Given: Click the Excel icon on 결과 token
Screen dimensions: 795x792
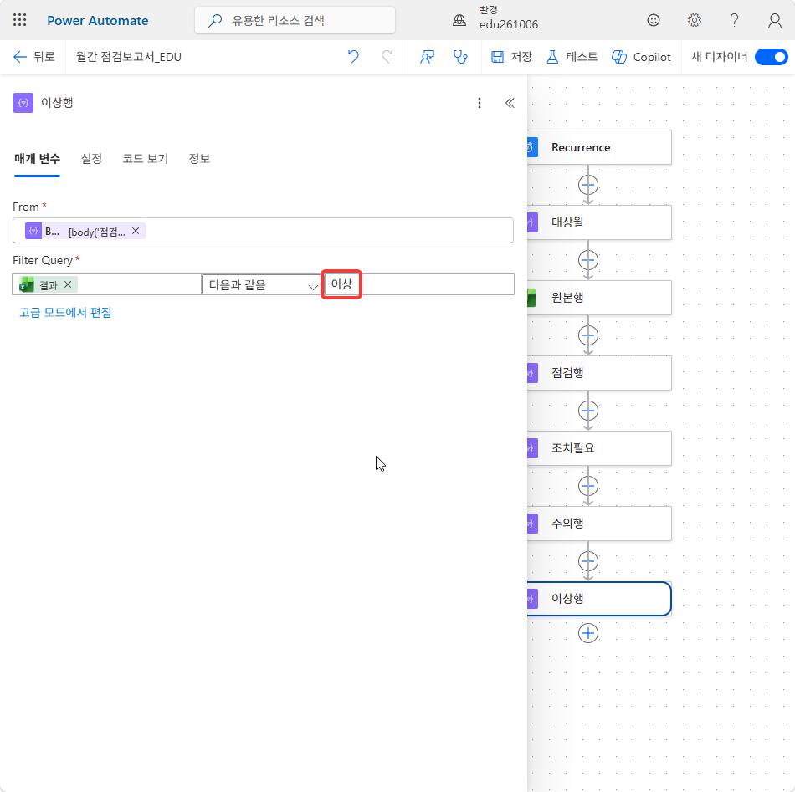Looking at the screenshot, I should pos(27,285).
